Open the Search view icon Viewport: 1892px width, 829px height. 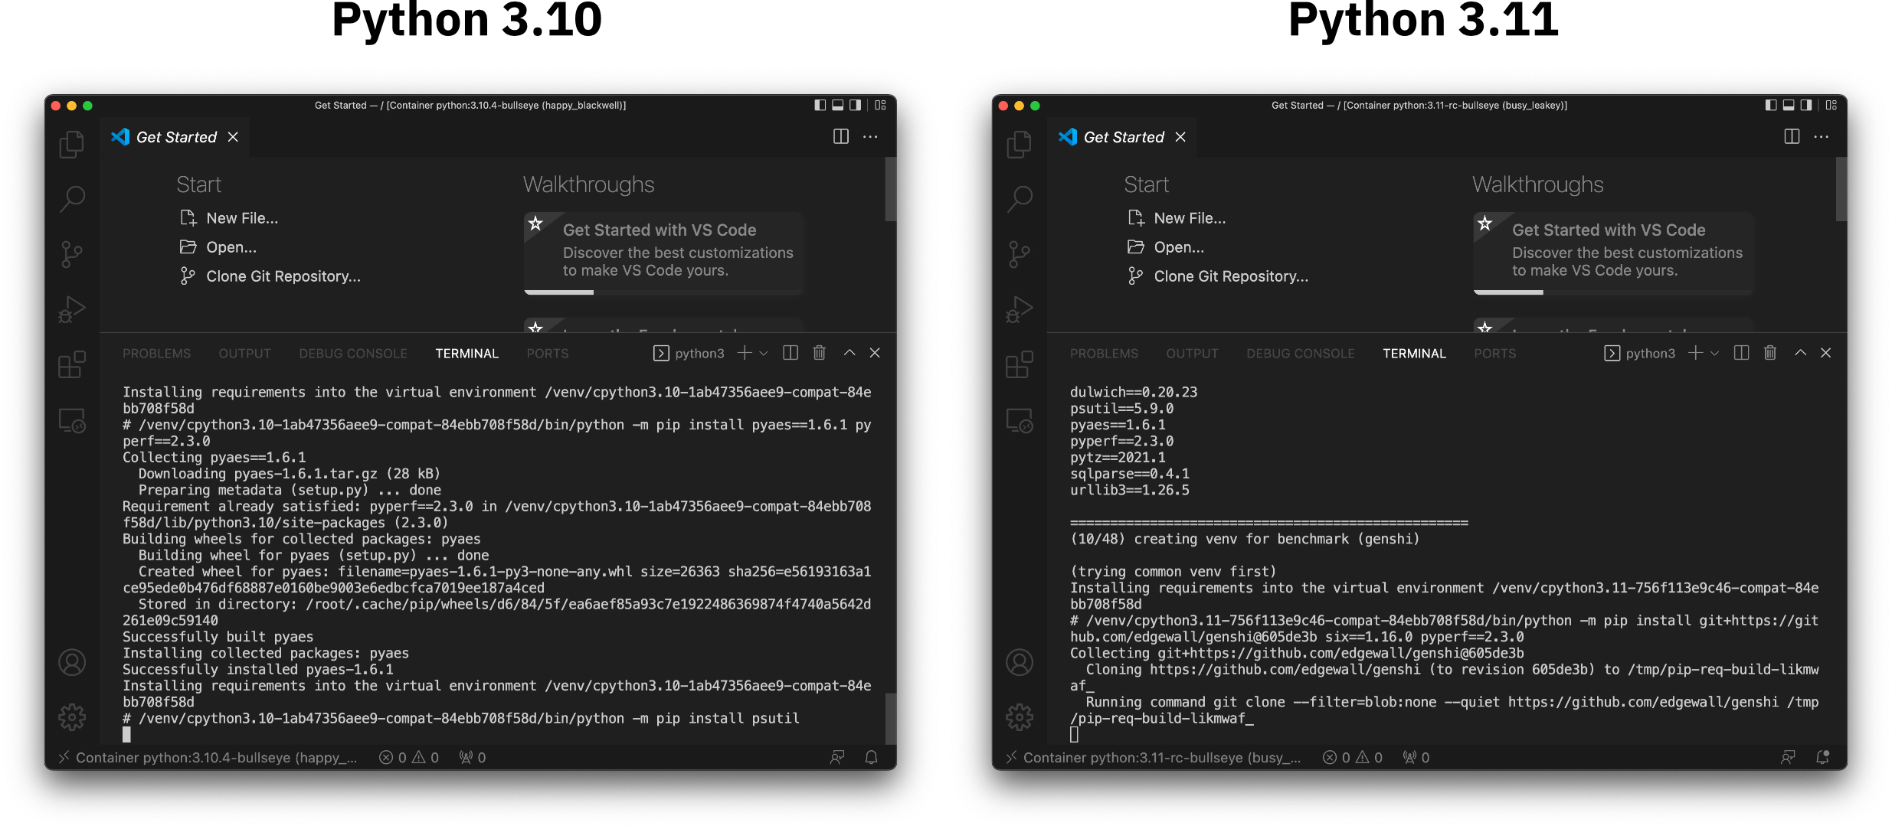(x=71, y=197)
